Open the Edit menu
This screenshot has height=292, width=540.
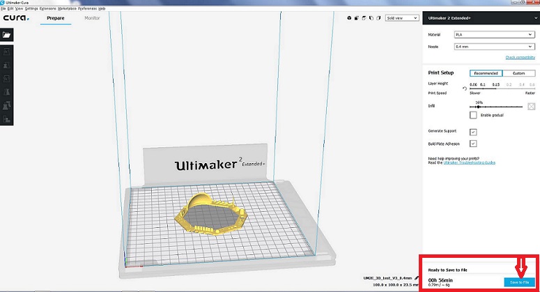(10, 8)
